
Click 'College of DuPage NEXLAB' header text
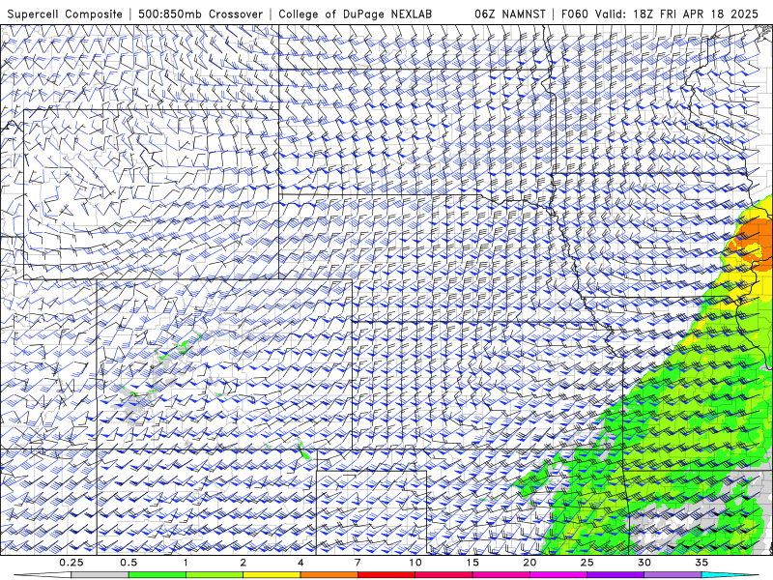pyautogui.click(x=355, y=14)
